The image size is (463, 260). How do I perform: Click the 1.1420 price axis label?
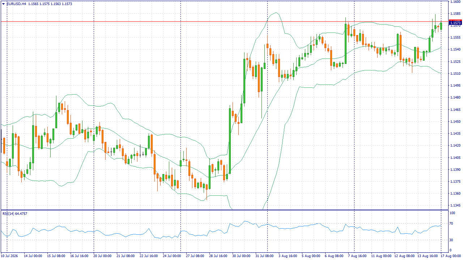click(x=455, y=146)
